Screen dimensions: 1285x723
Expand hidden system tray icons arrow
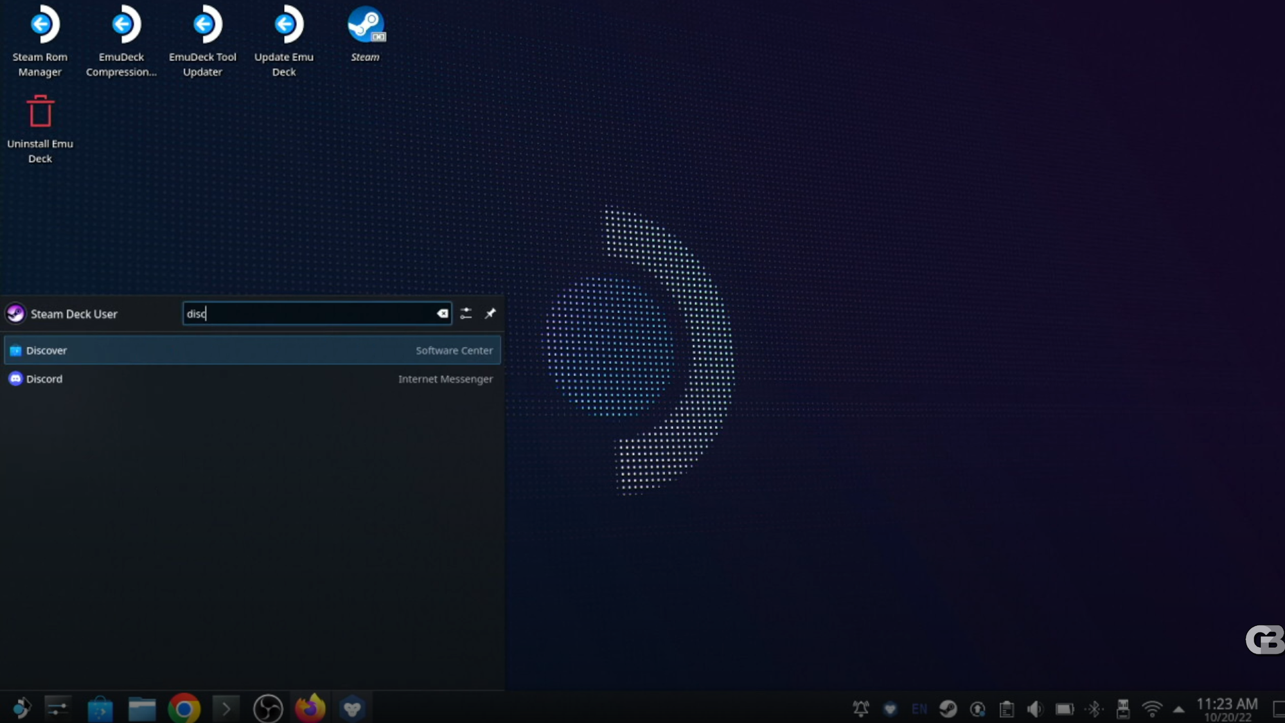coord(1178,710)
